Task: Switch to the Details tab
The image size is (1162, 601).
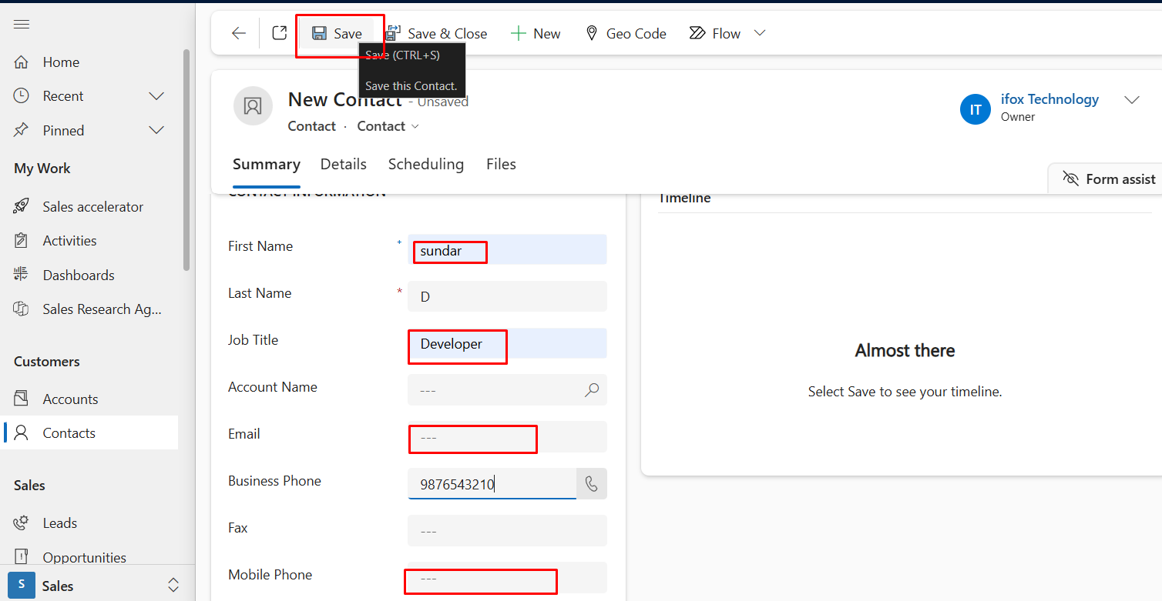Action: click(x=343, y=164)
